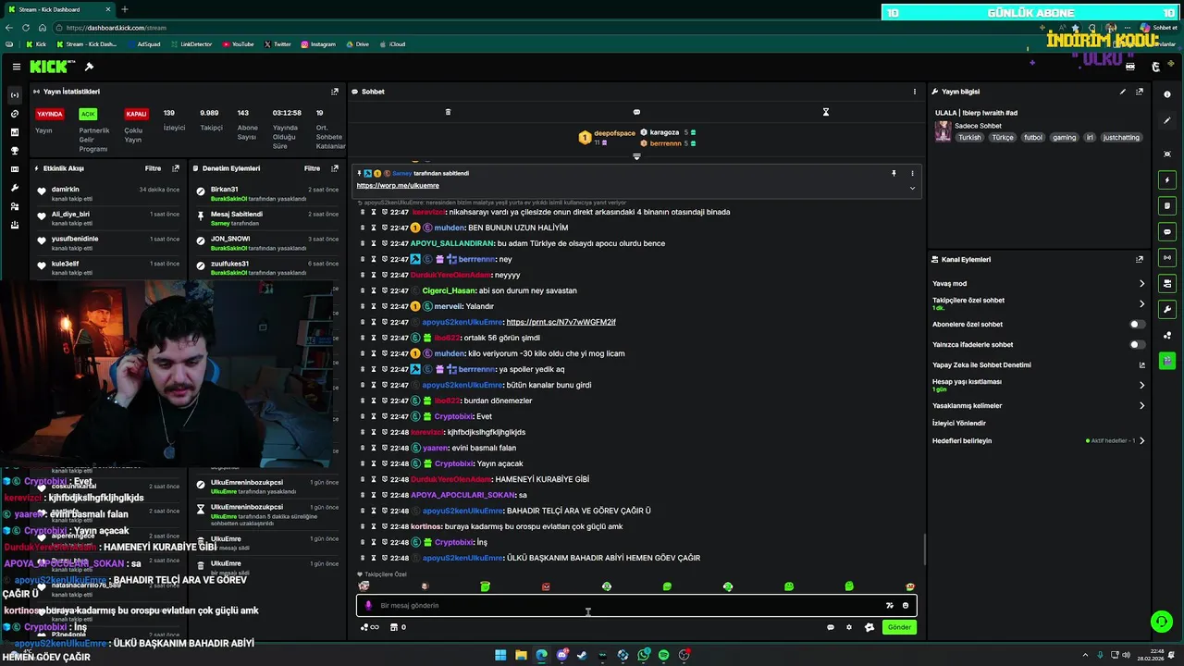The height and width of the screenshot is (666, 1184).
Task: Click the chat panel scrollbar
Action: 924,550
